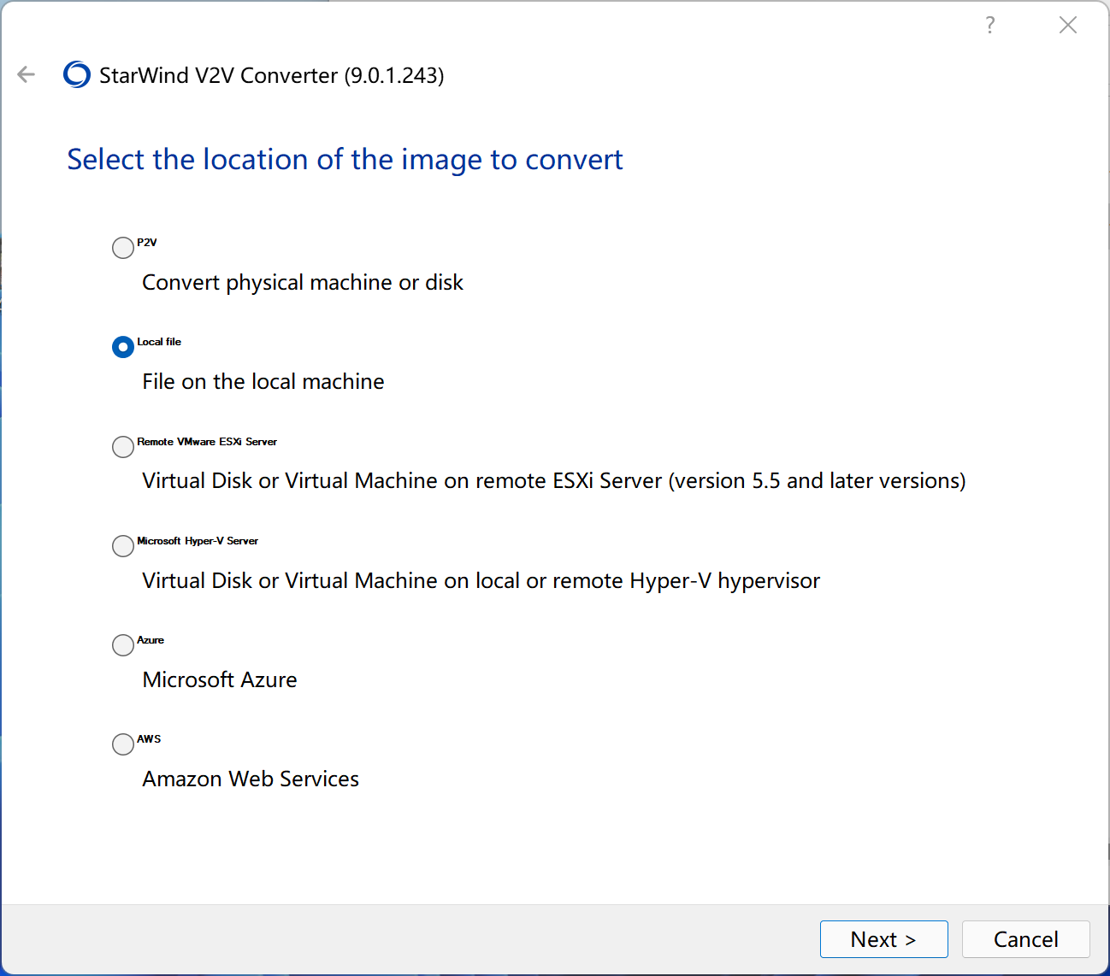
Task: Select the P2V radio button
Action: [x=123, y=248]
